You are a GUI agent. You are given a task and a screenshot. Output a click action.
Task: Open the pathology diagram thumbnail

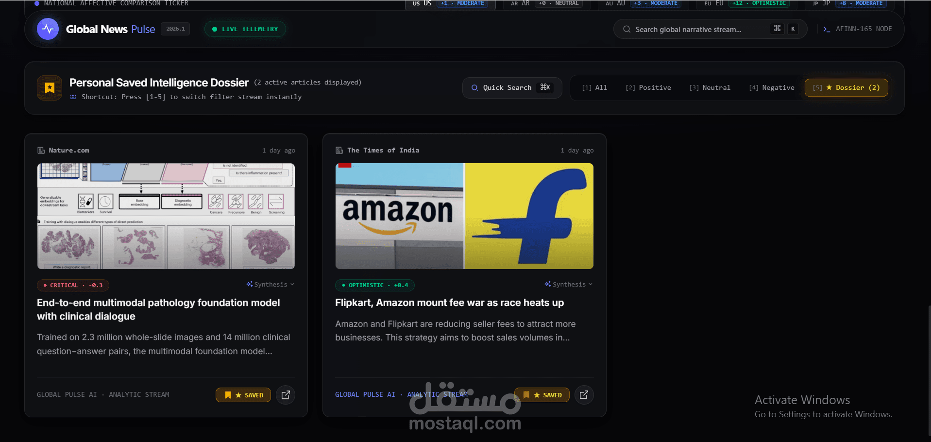pos(166,216)
